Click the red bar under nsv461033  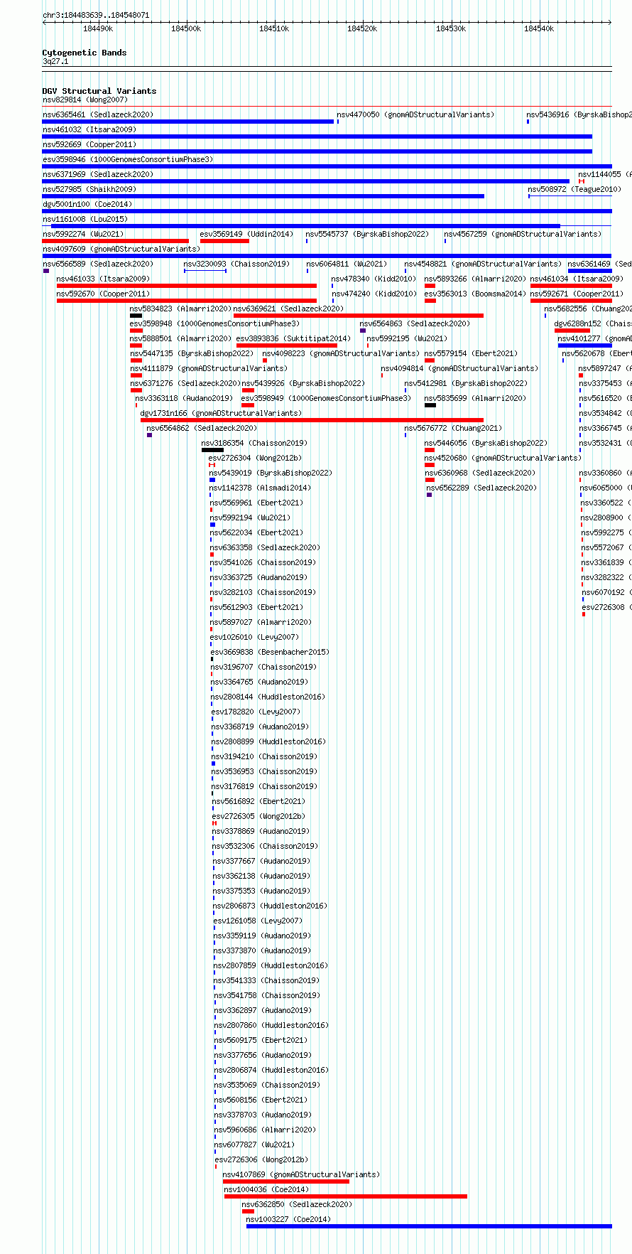tap(187, 286)
